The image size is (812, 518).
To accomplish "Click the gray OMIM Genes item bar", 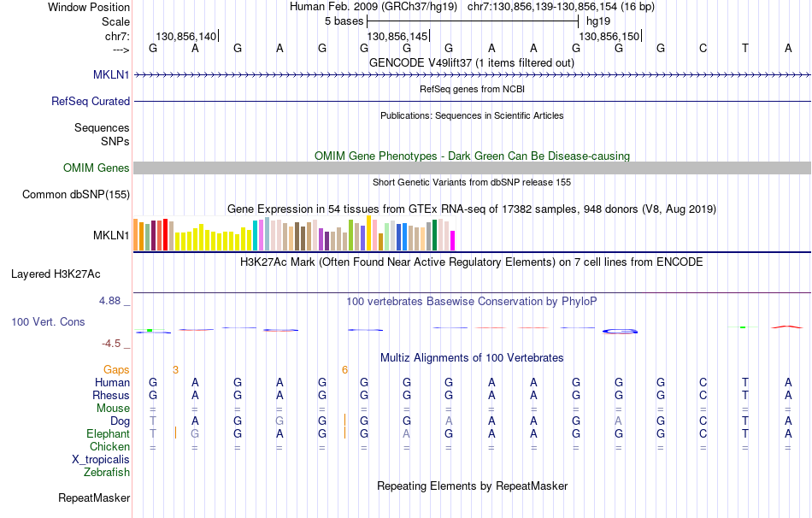I will (x=472, y=168).
